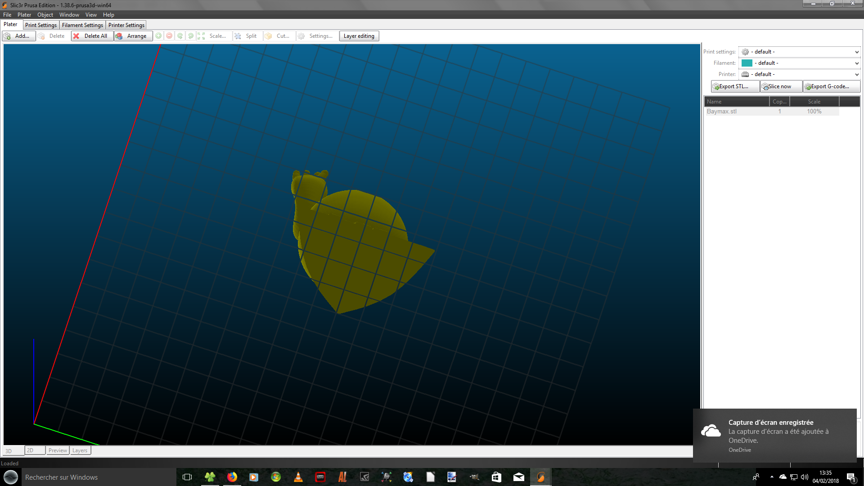
Task: Click the green plus more-copies icon
Action: point(158,36)
